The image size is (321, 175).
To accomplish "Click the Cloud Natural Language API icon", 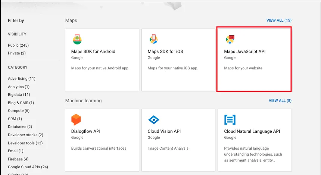I will tap(230, 120).
